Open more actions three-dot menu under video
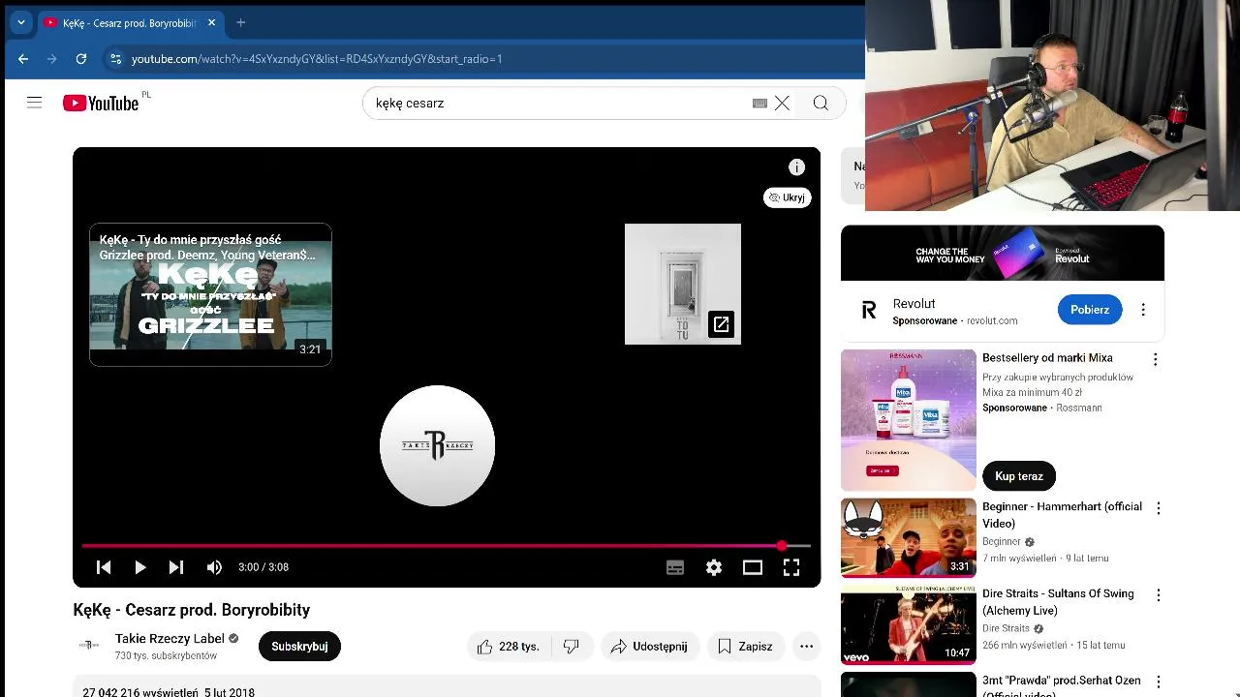 pyautogui.click(x=806, y=646)
